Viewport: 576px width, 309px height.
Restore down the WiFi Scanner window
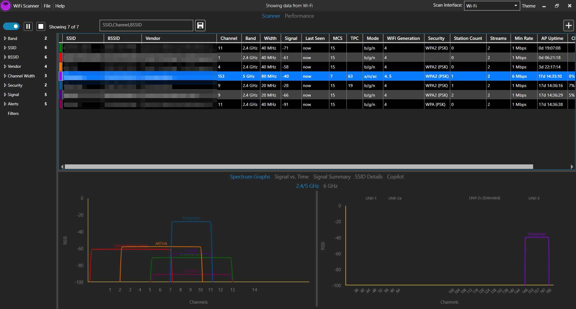coord(557,6)
